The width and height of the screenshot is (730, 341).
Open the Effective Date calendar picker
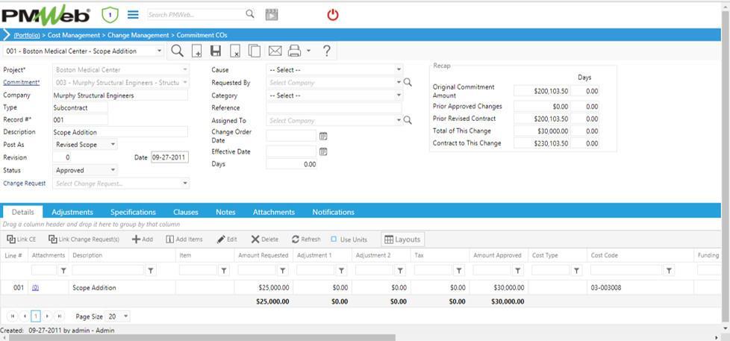tap(323, 151)
